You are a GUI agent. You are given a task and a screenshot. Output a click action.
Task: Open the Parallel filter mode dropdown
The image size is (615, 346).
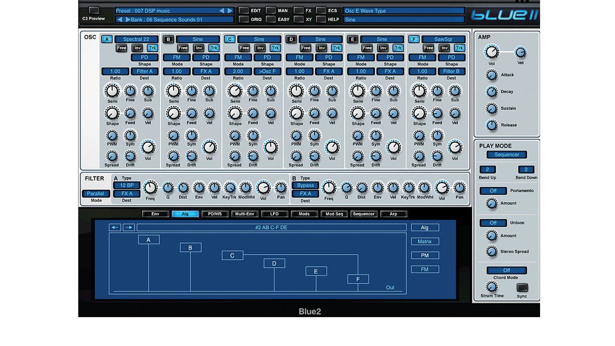pyautogui.click(x=96, y=194)
